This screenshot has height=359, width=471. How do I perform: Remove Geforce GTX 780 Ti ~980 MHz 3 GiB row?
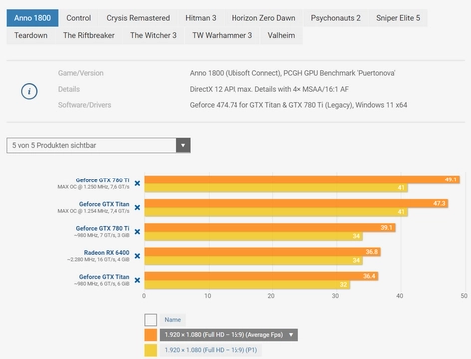pos(137,232)
